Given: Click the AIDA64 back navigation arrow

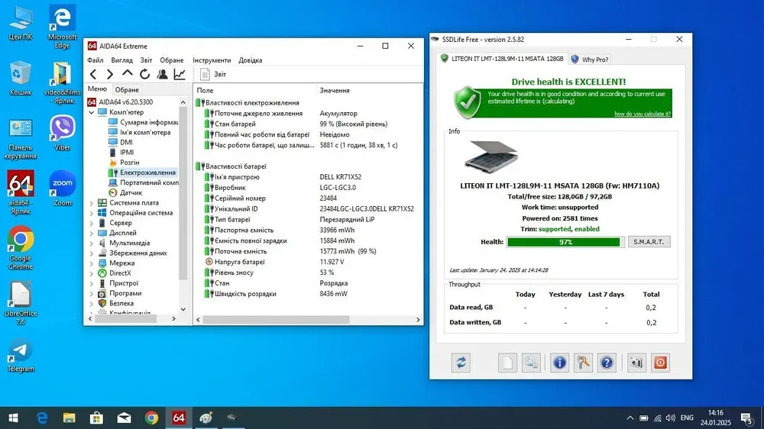Looking at the screenshot, I should pyautogui.click(x=93, y=74).
